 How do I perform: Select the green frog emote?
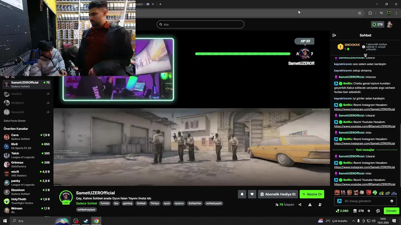pyautogui.click(x=375, y=192)
